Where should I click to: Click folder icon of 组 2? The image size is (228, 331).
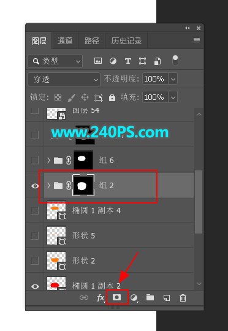pyautogui.click(x=58, y=186)
